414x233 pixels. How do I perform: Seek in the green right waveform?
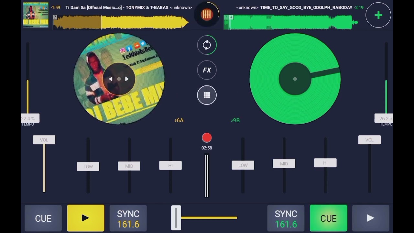click(x=291, y=22)
